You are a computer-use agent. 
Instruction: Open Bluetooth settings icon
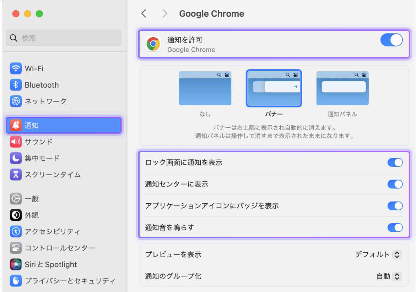[x=16, y=85]
